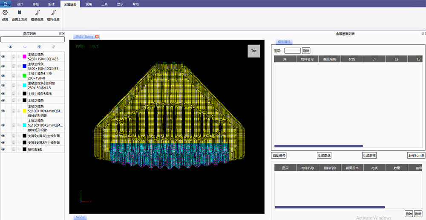Select the Model tab below the viewport

pyautogui.click(x=80, y=217)
